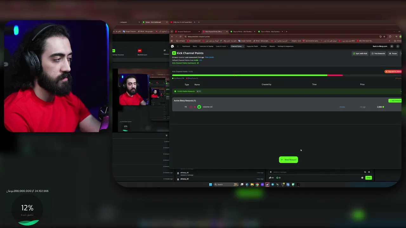
Task: Click the trash icon beside first alireza_z8 message
Action: tap(178, 173)
